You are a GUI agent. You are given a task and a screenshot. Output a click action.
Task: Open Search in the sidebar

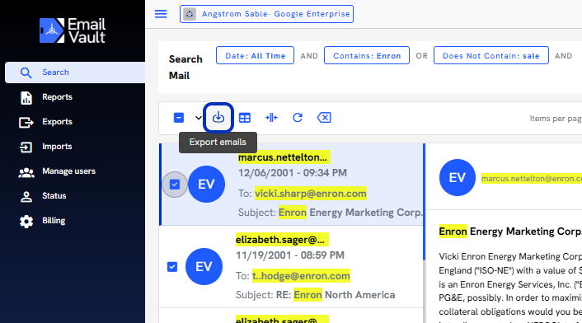click(75, 73)
